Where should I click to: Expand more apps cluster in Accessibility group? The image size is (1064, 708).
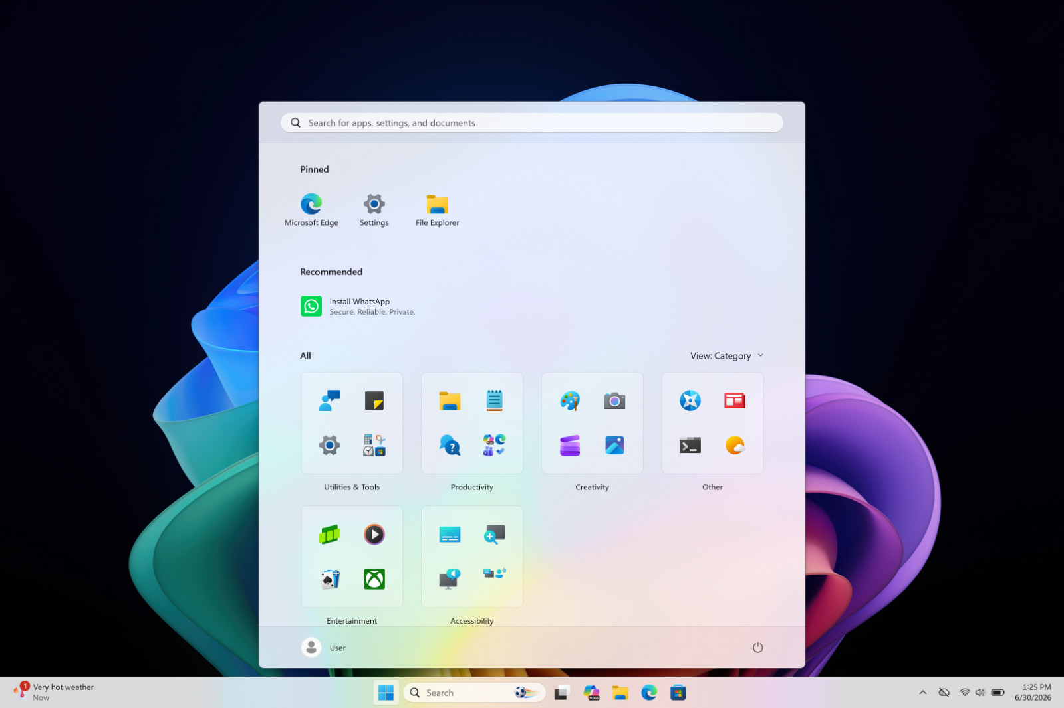[x=494, y=573]
